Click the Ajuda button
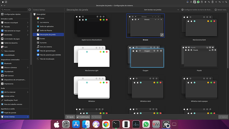The height and width of the screenshot is (129, 229). coord(70,117)
